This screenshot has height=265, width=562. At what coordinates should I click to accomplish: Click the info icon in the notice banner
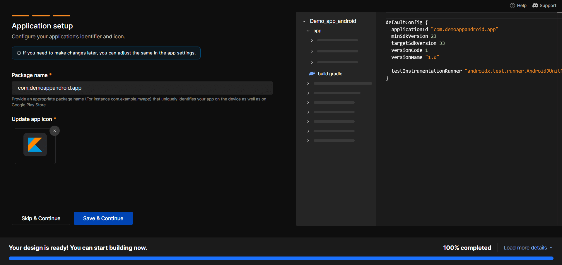(x=19, y=53)
